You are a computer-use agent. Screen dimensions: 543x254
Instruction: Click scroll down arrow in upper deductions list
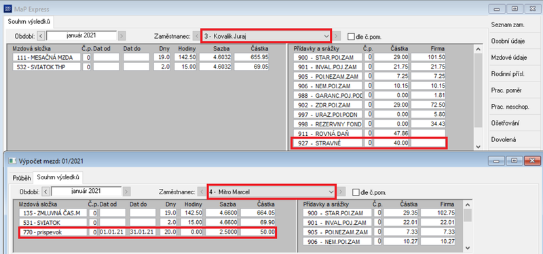tap(479, 147)
